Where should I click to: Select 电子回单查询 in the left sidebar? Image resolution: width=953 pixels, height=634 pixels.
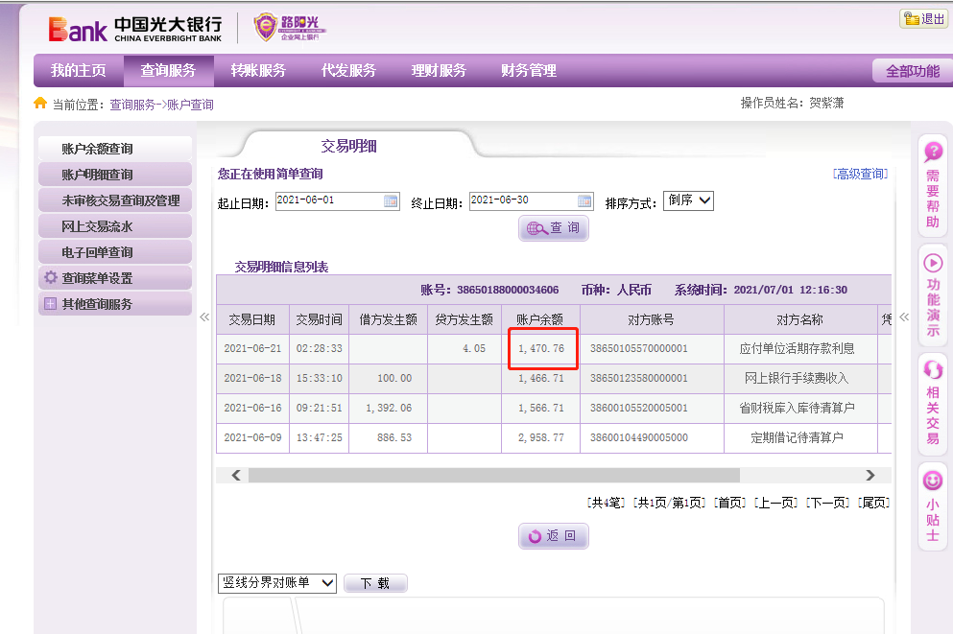click(97, 252)
